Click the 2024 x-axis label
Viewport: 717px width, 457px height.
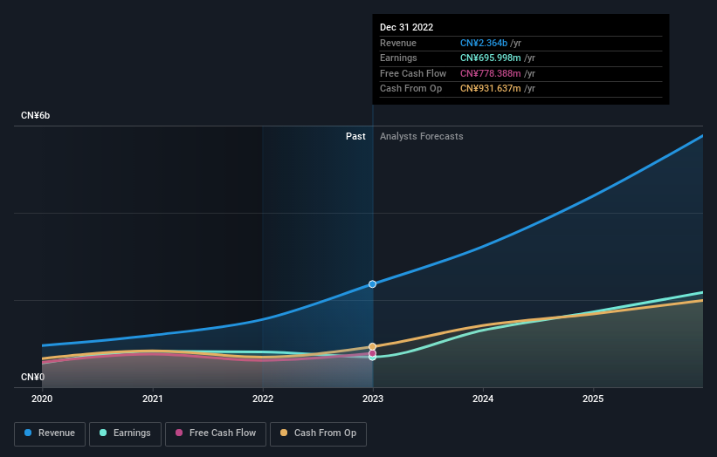(483, 399)
